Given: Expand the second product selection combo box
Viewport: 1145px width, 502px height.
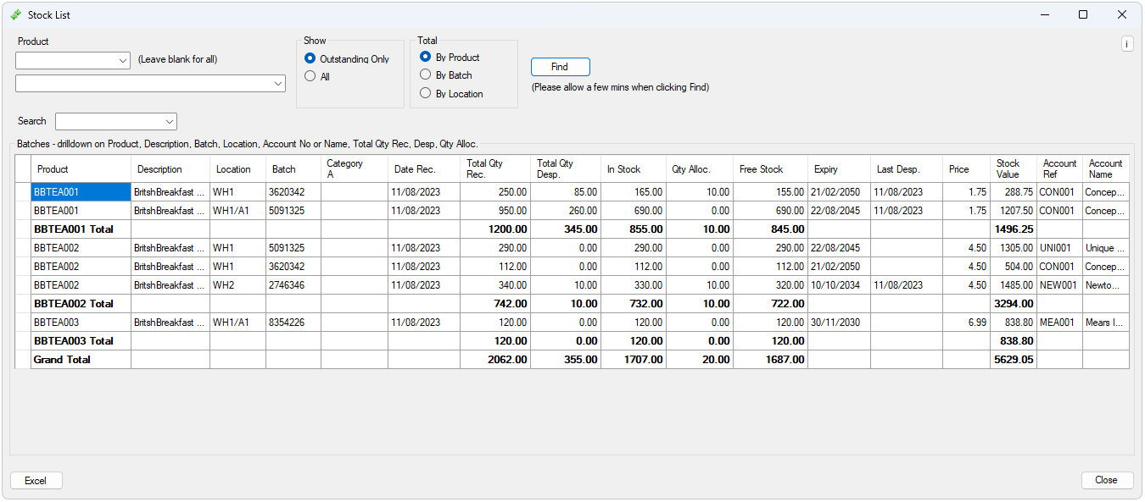Looking at the screenshot, I should coord(278,83).
